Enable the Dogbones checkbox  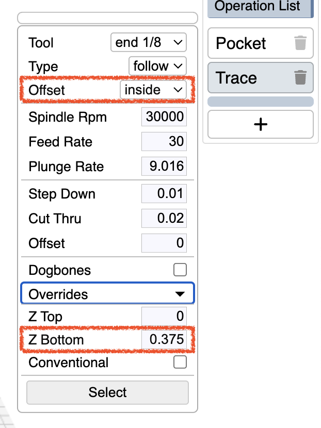(x=180, y=270)
